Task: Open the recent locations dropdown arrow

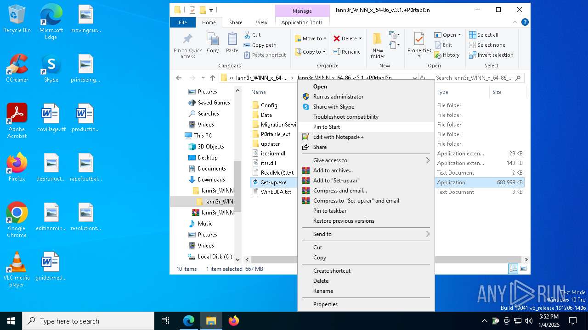Action: point(203,78)
